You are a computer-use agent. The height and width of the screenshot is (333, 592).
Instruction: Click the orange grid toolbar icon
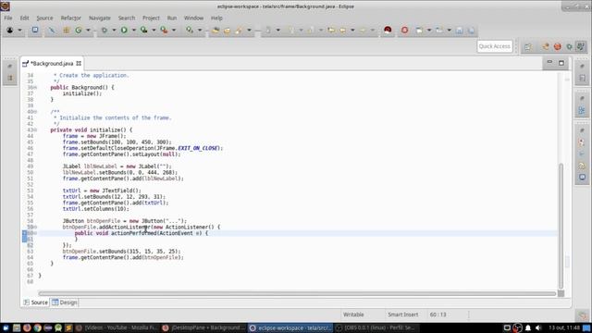click(x=66, y=30)
